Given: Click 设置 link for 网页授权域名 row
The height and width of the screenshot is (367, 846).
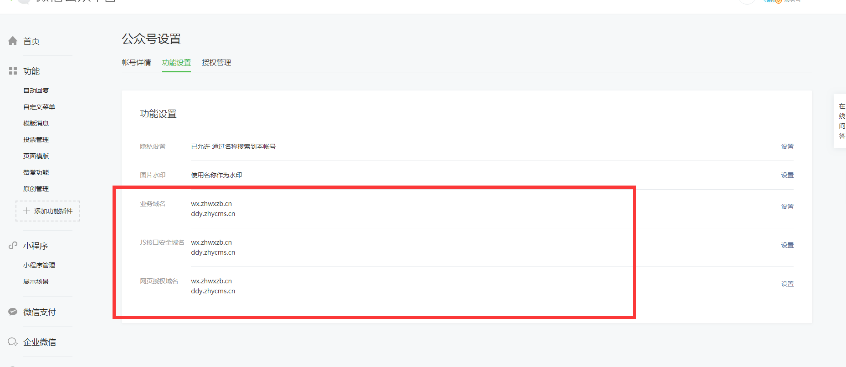Looking at the screenshot, I should click(787, 284).
